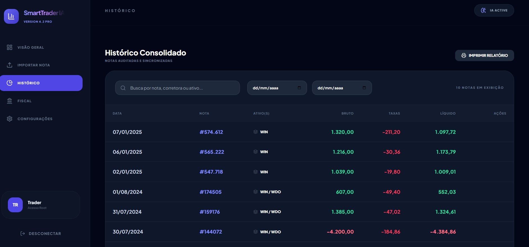
Task: Select the Histórico sidebar item
Action: tap(41, 83)
